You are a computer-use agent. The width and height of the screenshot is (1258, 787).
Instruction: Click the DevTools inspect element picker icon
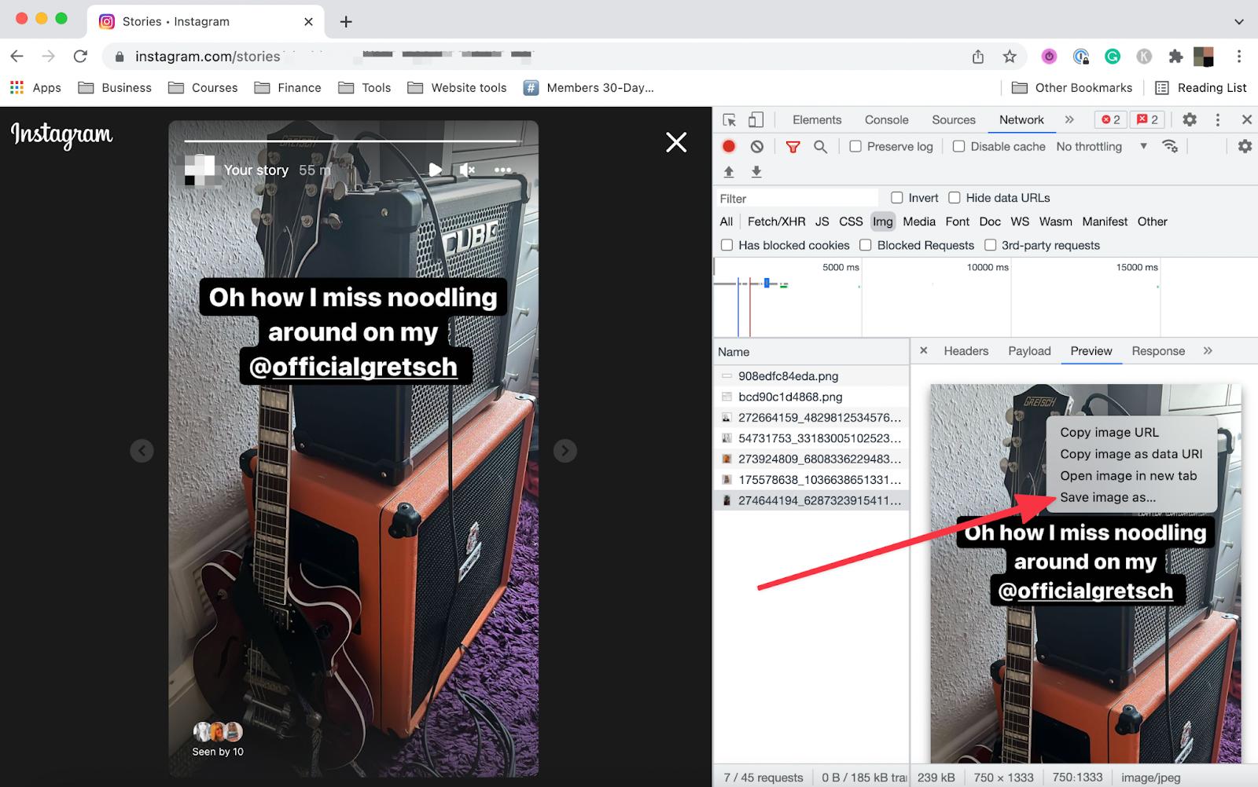click(x=730, y=120)
